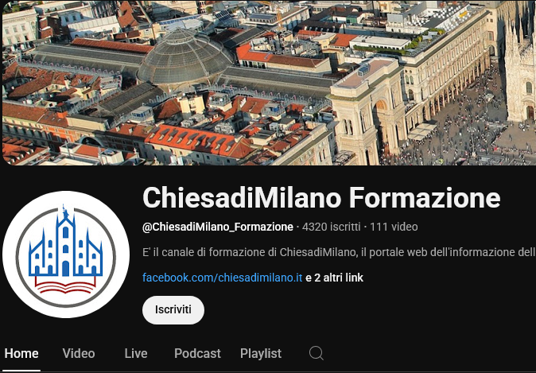Switch to the Video tab
This screenshot has height=373, width=536.
(79, 353)
